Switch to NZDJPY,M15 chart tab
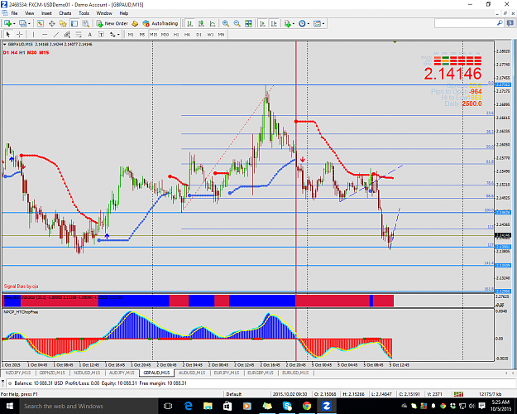The height and width of the screenshot is (414, 517). click(18, 373)
